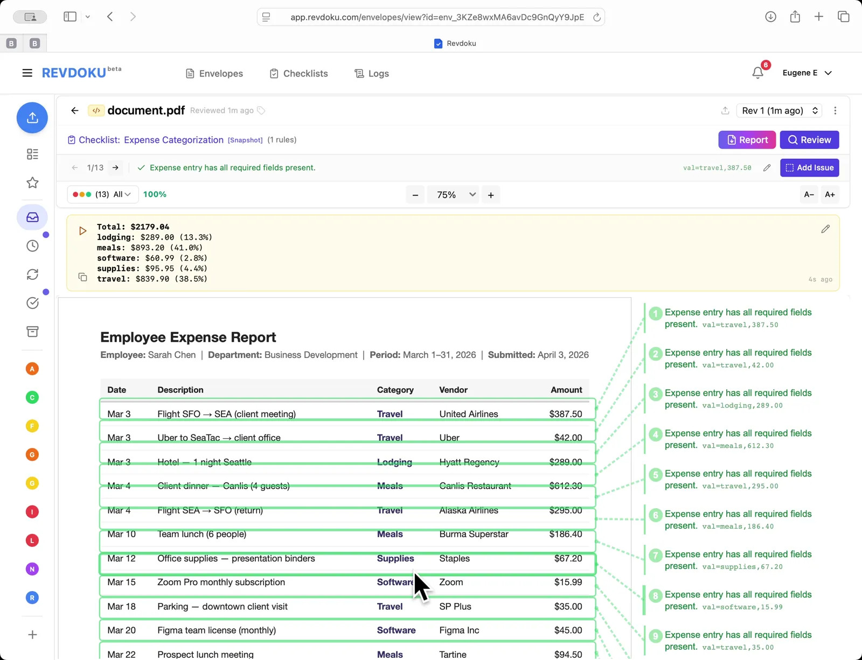Screen dimensions: 862x660
Task: Open the starred items sidebar icon
Action: click(x=32, y=183)
